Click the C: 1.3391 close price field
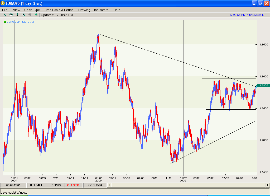 tap(73, 185)
